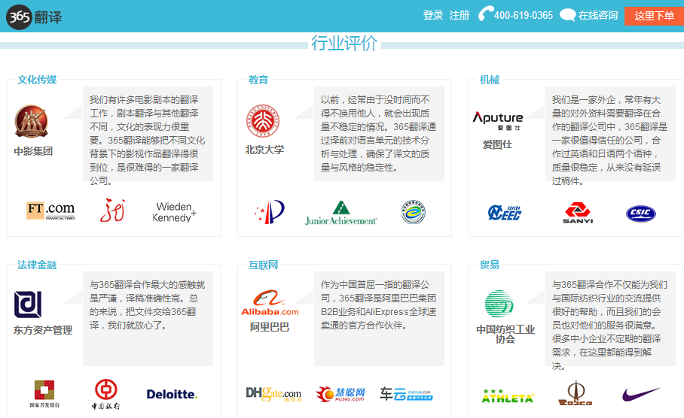Click the 教育 category heading
684x418 pixels.
coord(258,80)
